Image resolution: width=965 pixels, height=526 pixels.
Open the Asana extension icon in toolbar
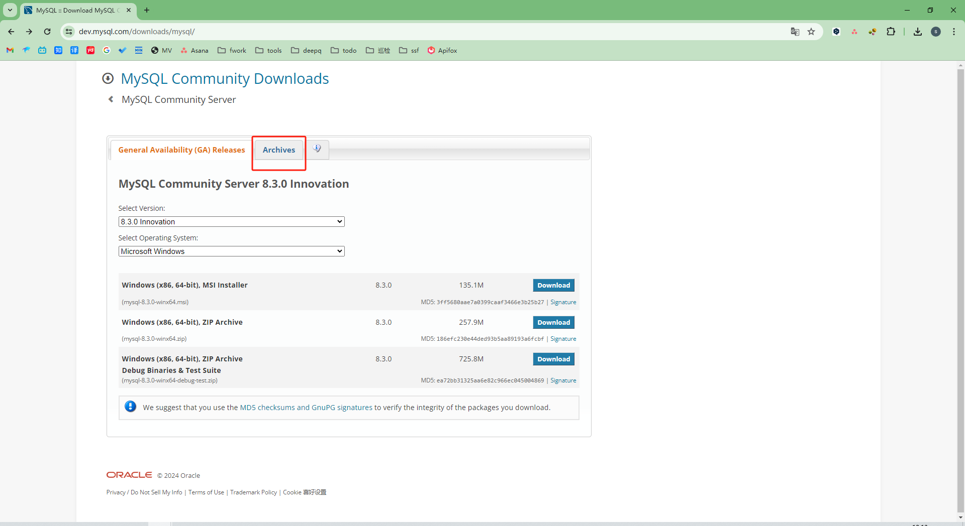point(854,32)
